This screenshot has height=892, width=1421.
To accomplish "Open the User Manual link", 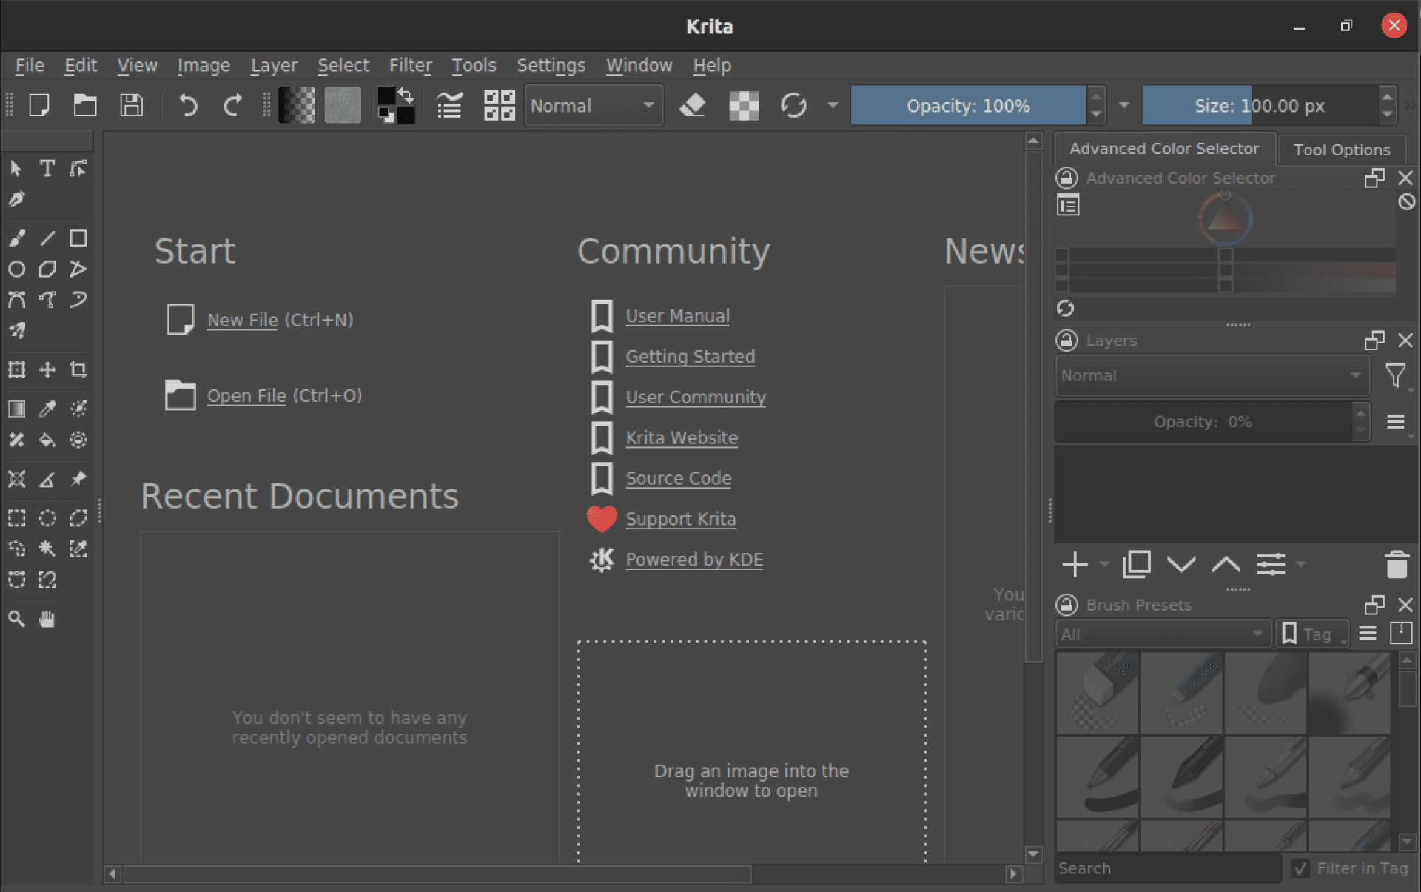I will coord(676,315).
